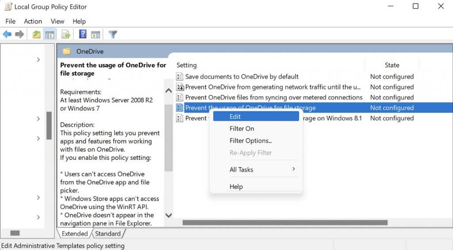Click Not configured state of highlighted row
The image size is (453, 250).
[x=392, y=108]
